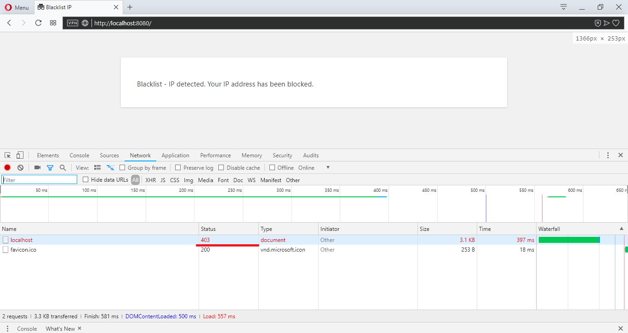Viewport: 628px width, 333px height.
Task: Click the Filter text input field
Action: coord(40,180)
